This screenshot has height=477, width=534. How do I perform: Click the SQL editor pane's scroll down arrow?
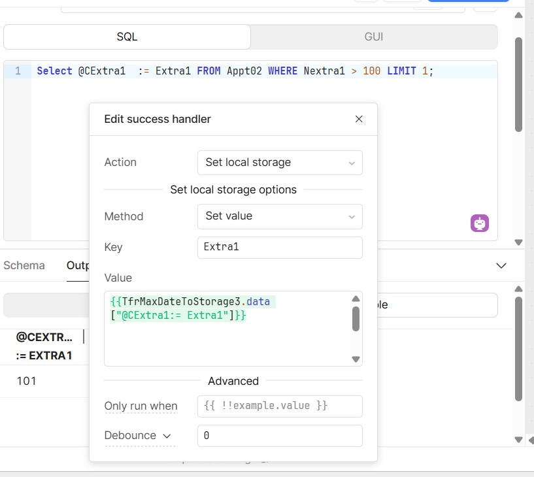[518, 242]
